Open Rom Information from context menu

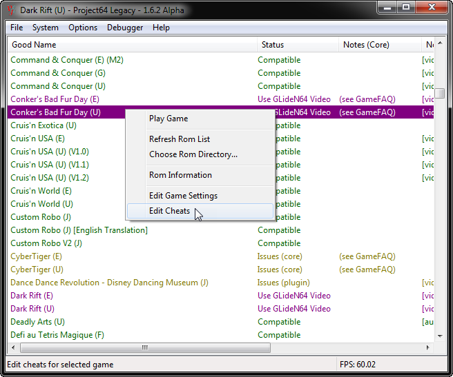click(200, 175)
